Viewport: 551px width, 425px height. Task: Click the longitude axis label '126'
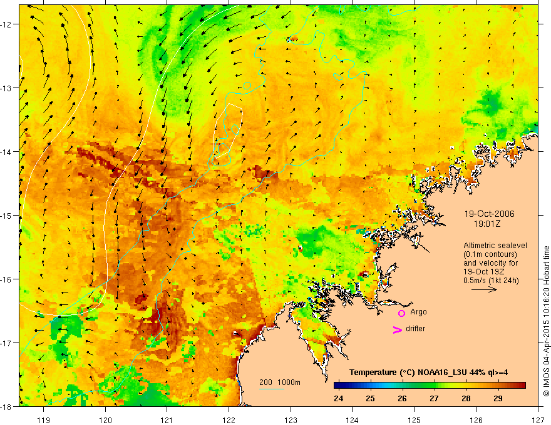coord(476,420)
